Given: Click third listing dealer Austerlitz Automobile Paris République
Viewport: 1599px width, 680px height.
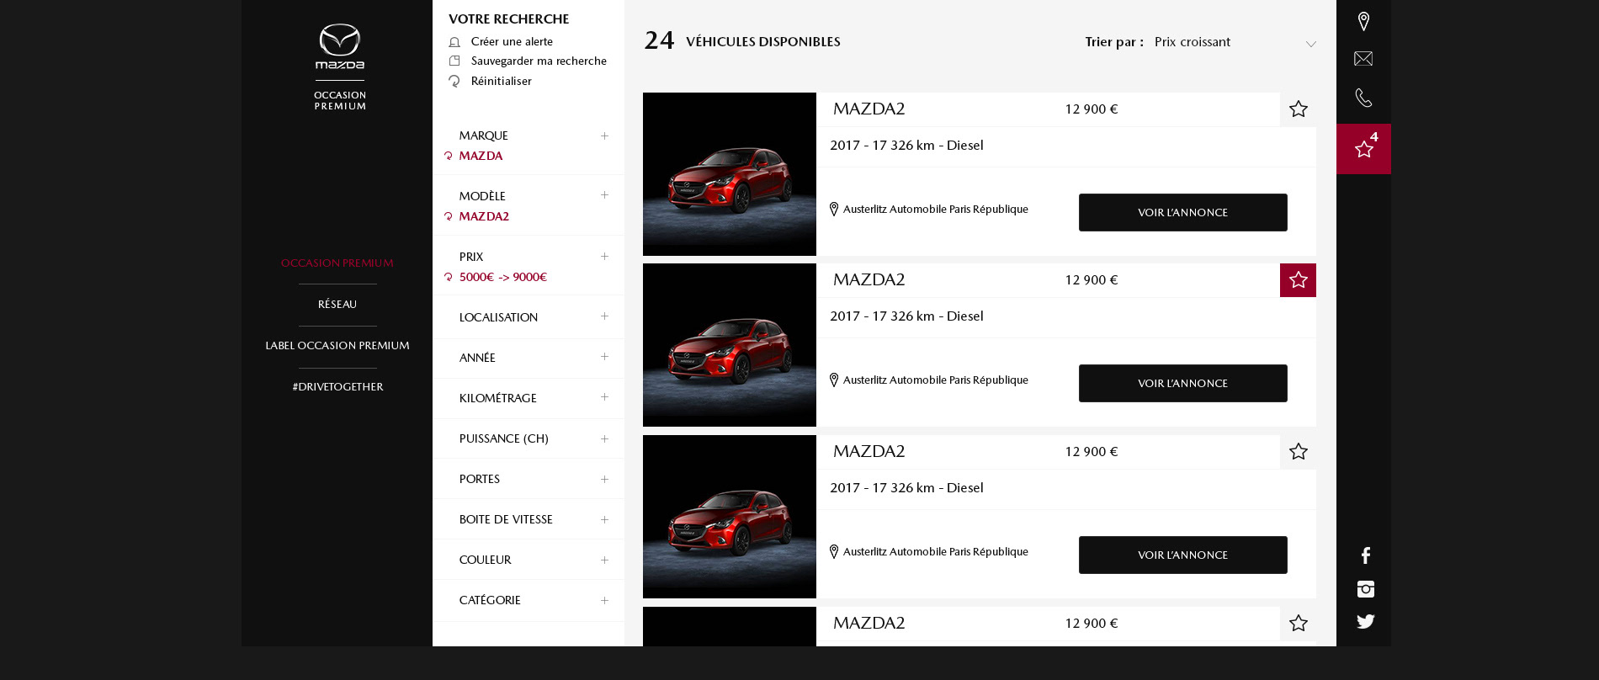Looking at the screenshot, I should (935, 551).
